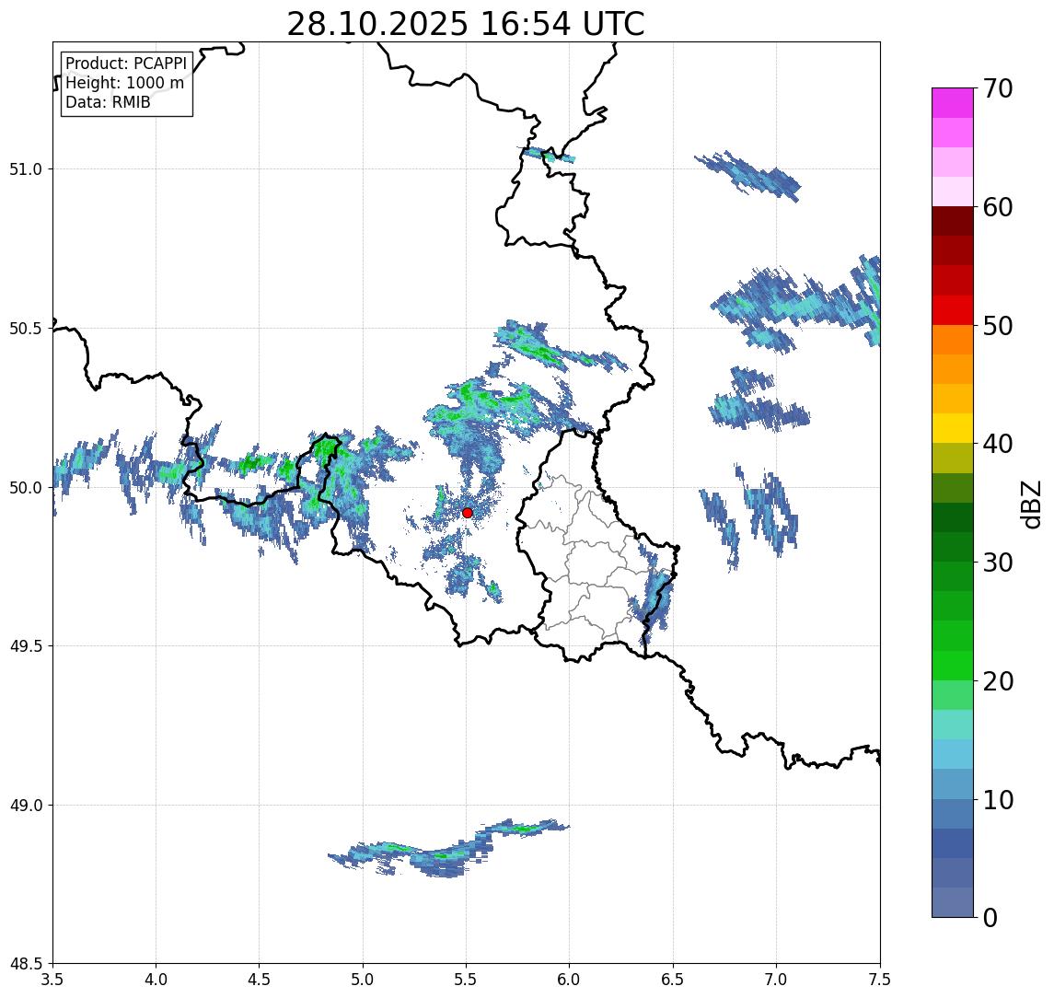Click the latitude axis label '51.0'
Screen dimensions: 1054x998
26,169
